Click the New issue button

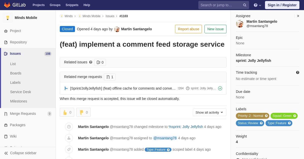[x=215, y=29]
